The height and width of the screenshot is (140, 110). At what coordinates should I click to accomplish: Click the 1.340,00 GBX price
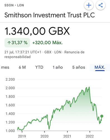point(37,31)
